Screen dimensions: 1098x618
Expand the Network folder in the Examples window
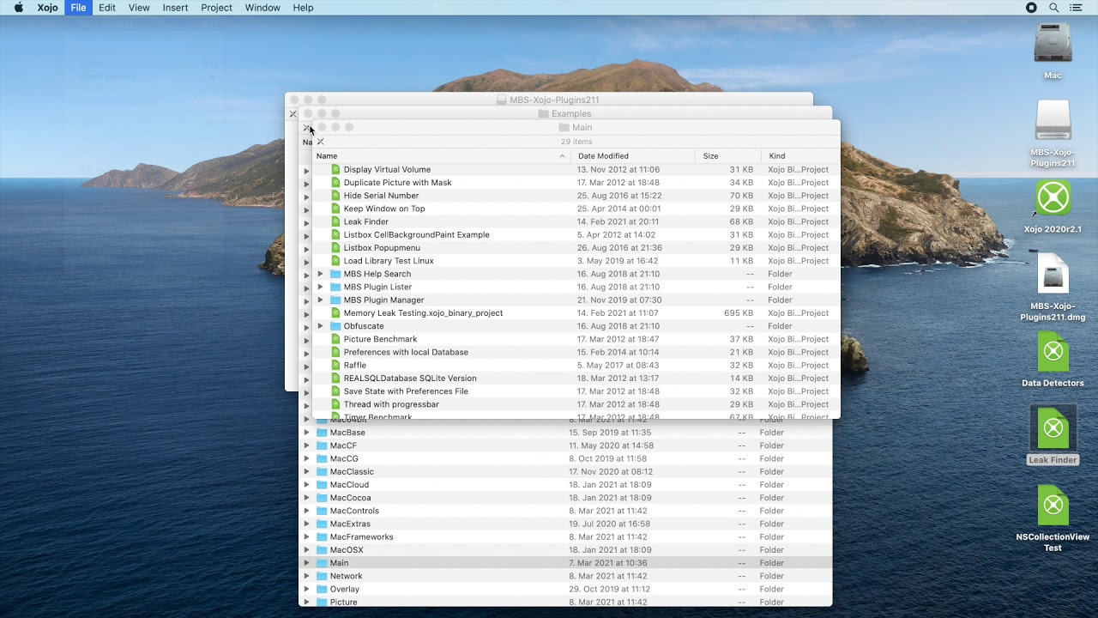[306, 576]
